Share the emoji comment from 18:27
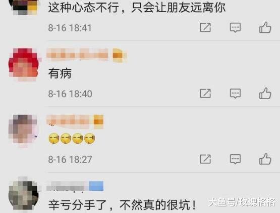 (x=205, y=159)
